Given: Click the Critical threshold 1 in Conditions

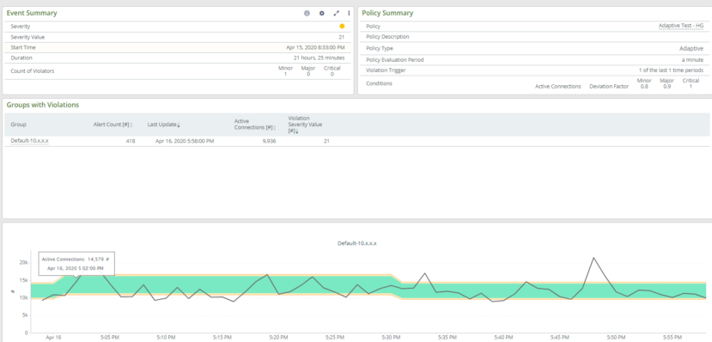Looking at the screenshot, I should pyautogui.click(x=691, y=86).
